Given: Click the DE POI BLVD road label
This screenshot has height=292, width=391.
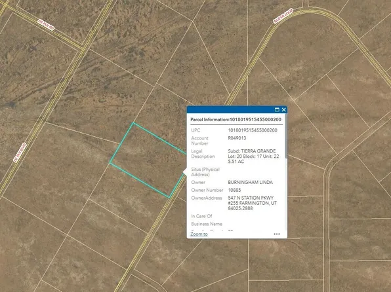Looking at the screenshot, I should point(20,153).
